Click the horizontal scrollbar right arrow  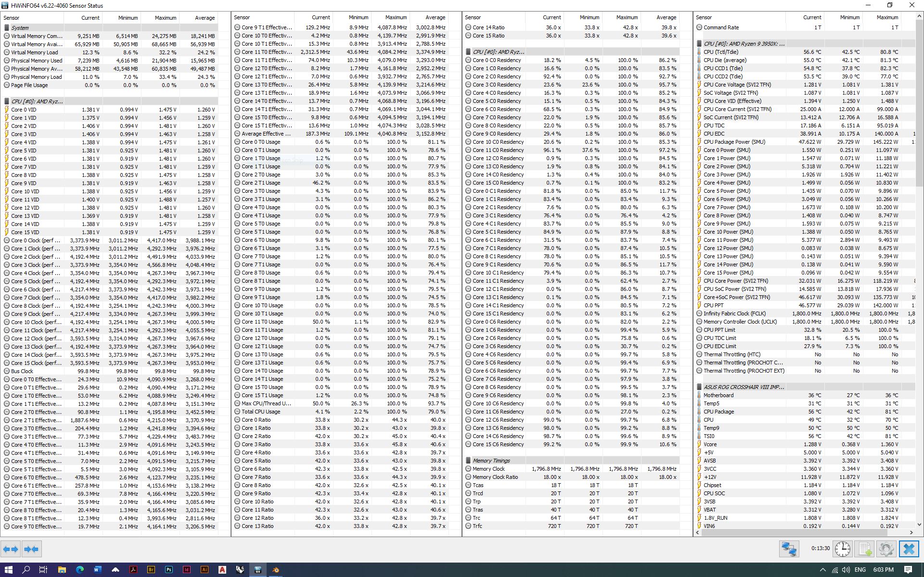pyautogui.click(x=911, y=532)
